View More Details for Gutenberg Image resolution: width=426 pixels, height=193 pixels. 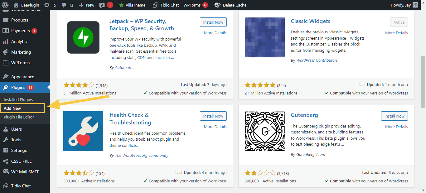[396, 127]
